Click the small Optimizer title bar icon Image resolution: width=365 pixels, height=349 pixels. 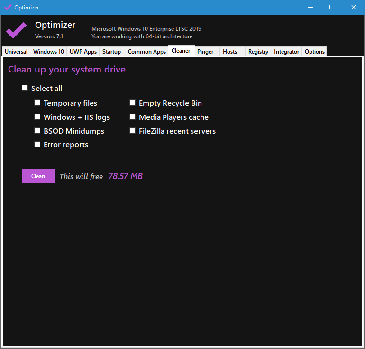coord(8,7)
